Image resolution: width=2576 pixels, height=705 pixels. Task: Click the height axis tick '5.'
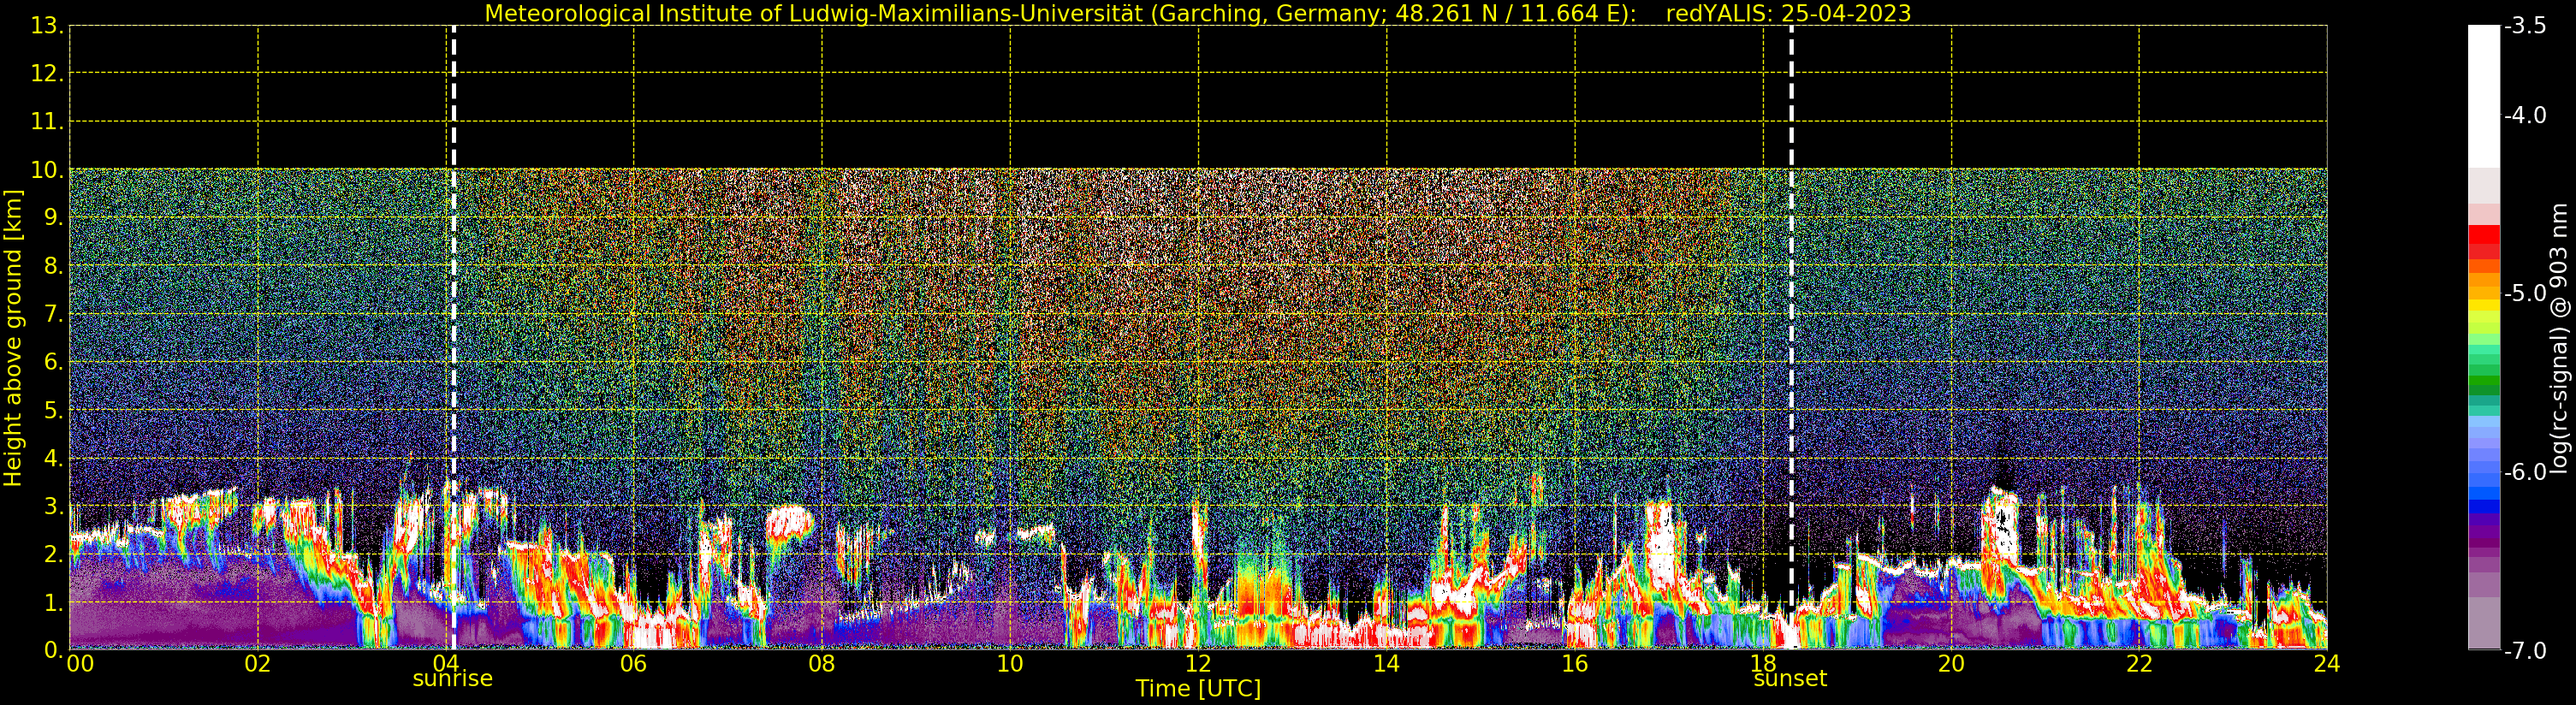coord(54,410)
